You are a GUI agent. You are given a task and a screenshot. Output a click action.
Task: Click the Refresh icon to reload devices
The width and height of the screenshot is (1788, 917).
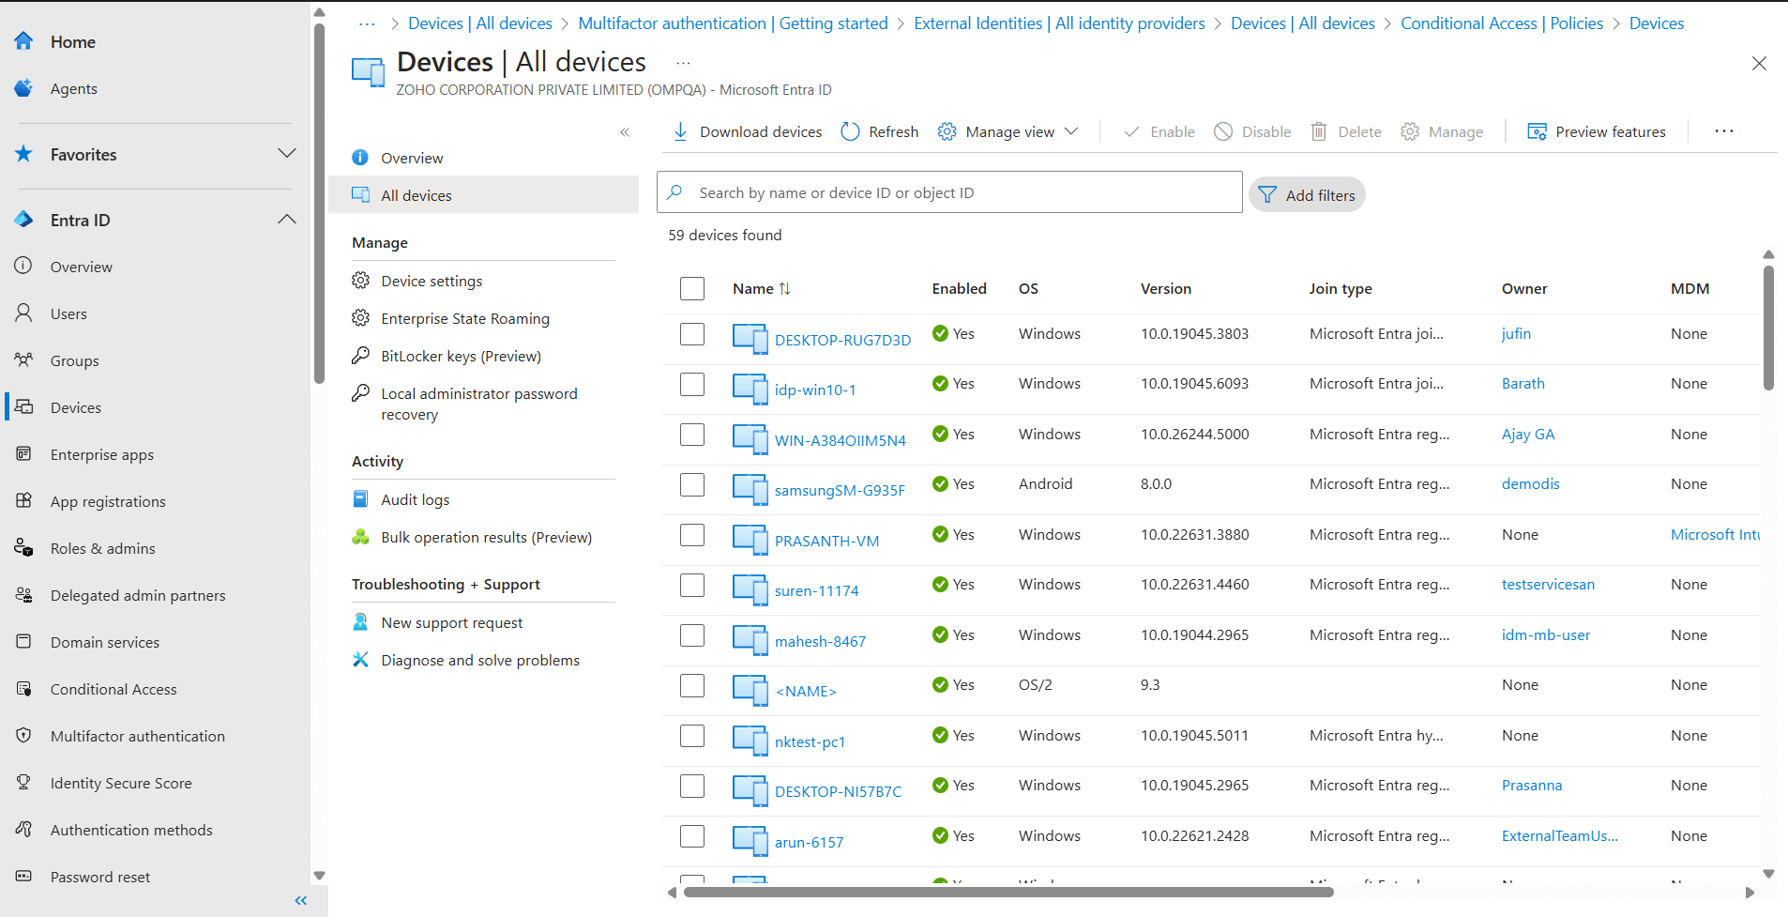pyautogui.click(x=878, y=131)
